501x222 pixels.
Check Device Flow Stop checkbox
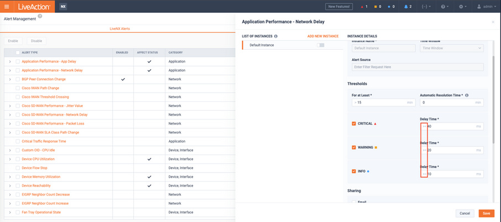[18, 168]
